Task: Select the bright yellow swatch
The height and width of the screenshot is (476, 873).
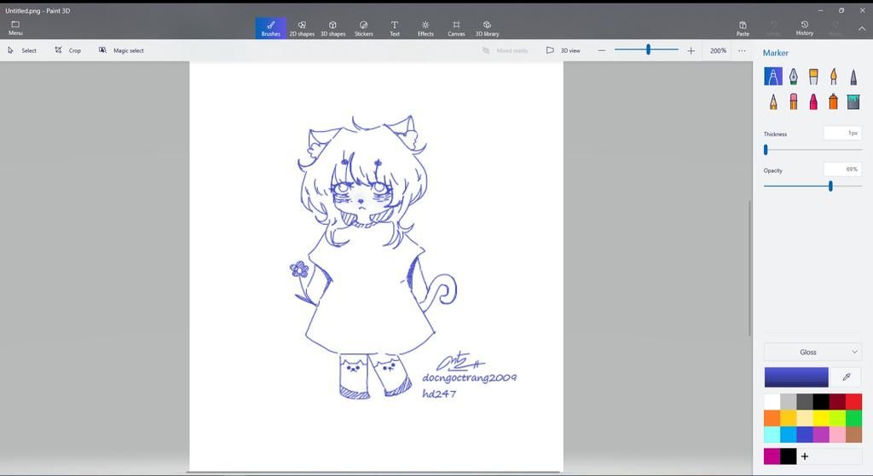Action: [x=821, y=417]
